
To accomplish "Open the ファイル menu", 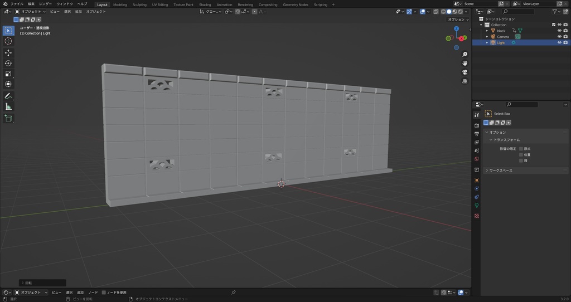I will [x=17, y=4].
